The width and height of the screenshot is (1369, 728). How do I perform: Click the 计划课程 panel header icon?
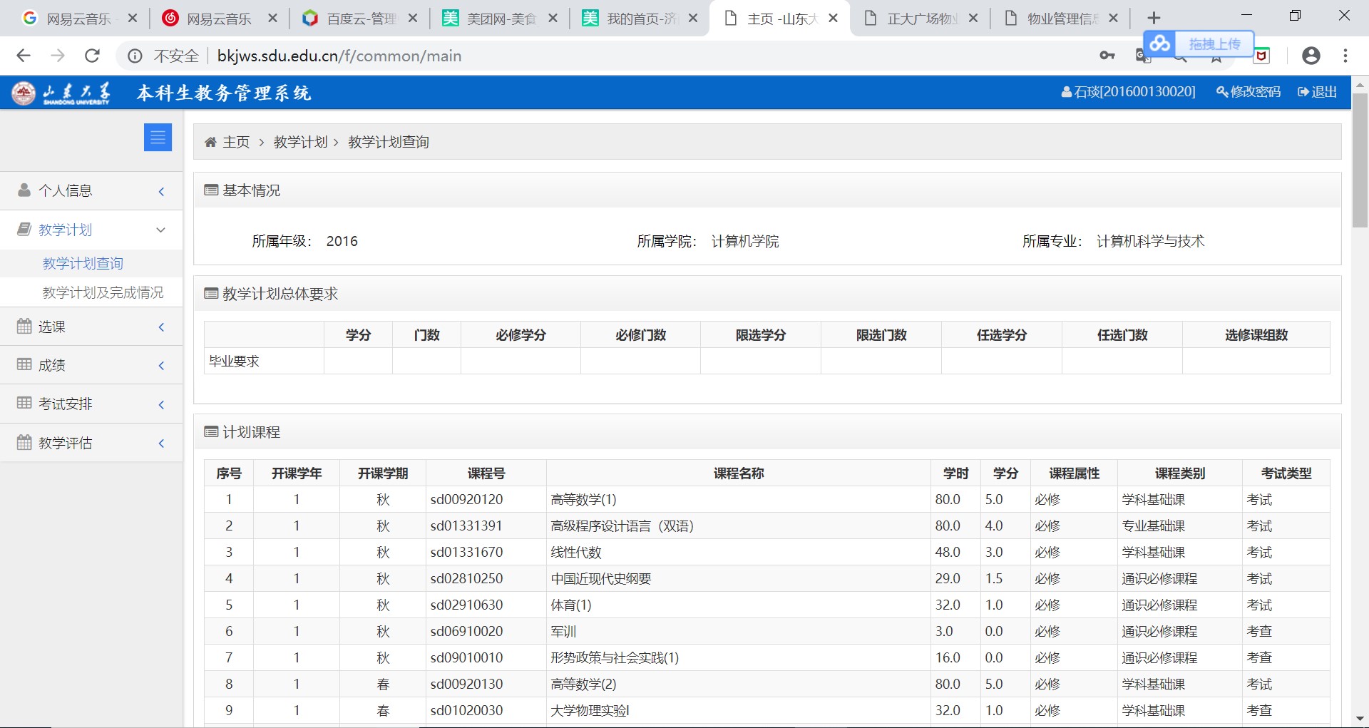point(211,431)
